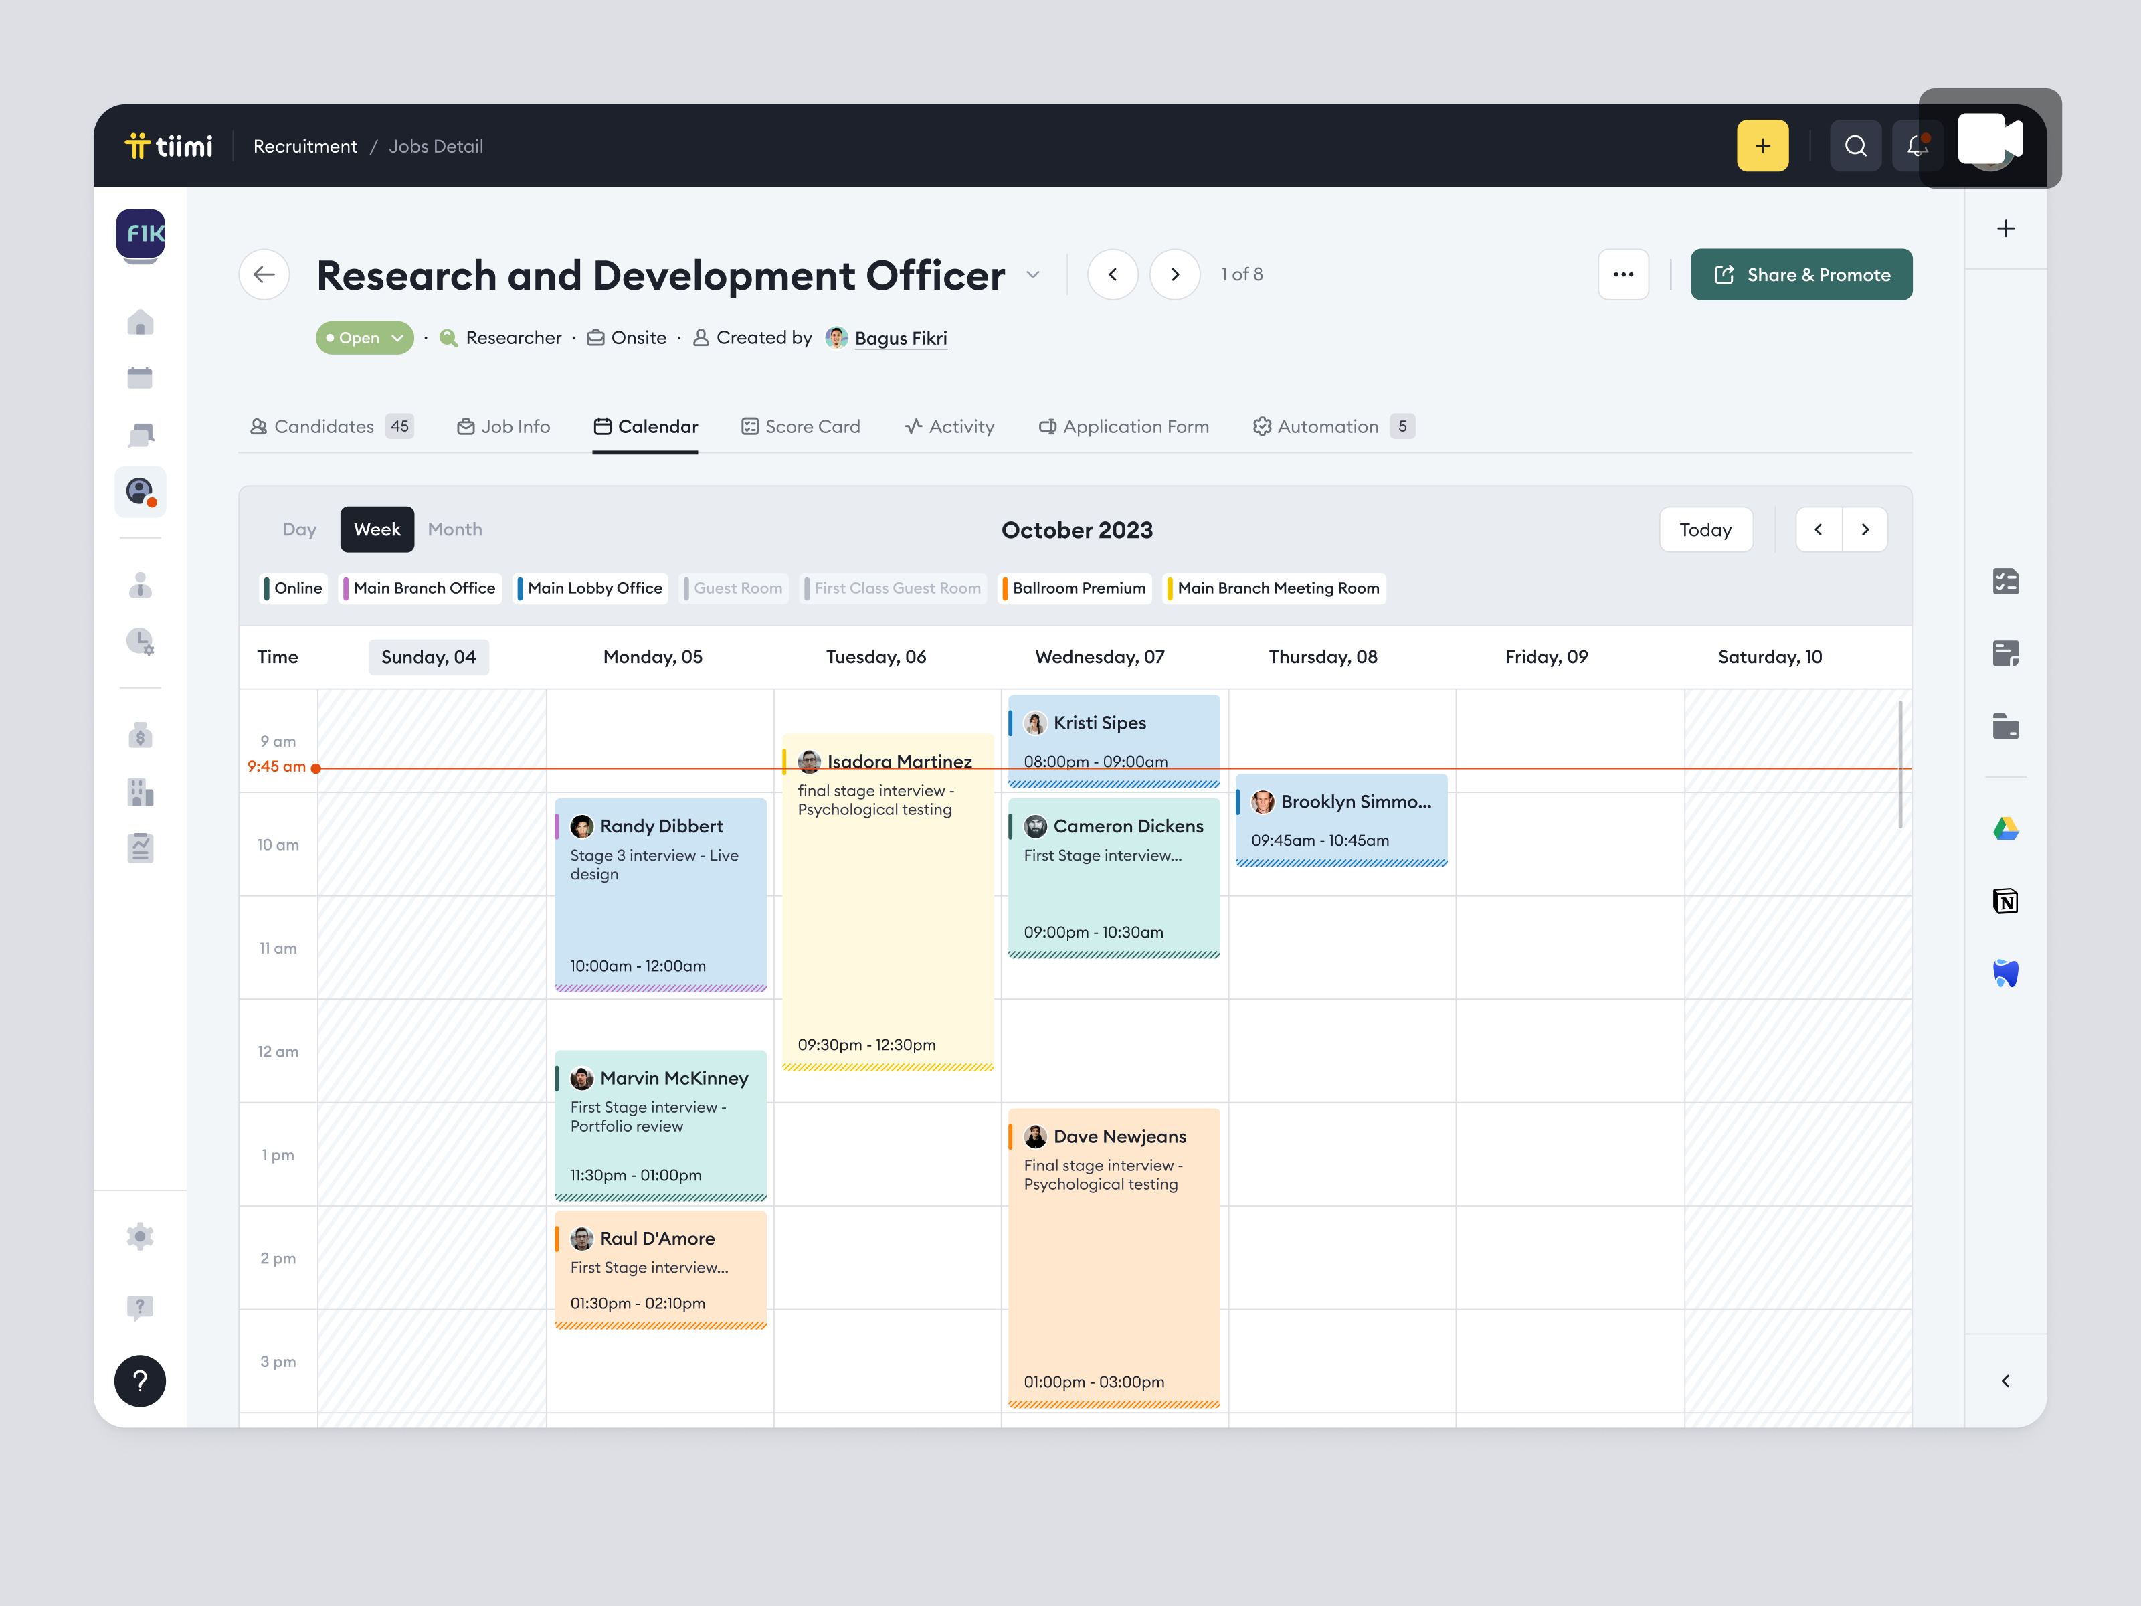Open the time tracking clock icon
Viewport: 2141px width, 1606px height.
click(141, 641)
